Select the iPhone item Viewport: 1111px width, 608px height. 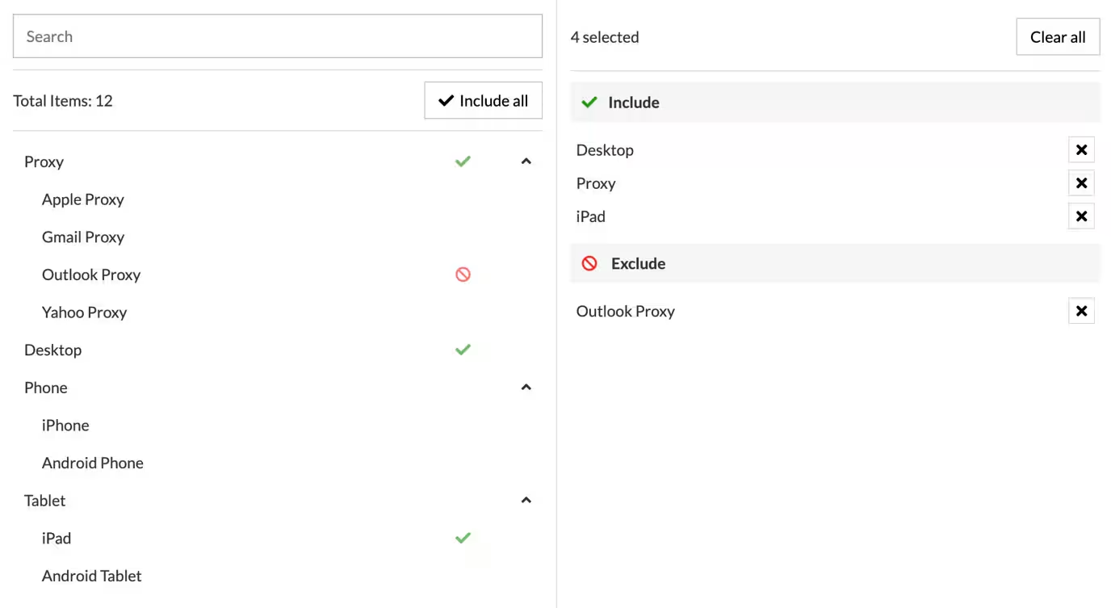65,426
